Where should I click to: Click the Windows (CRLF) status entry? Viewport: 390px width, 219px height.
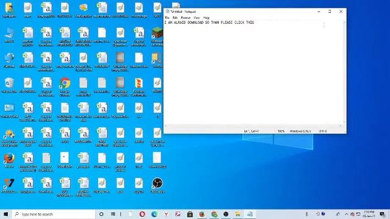click(300, 131)
